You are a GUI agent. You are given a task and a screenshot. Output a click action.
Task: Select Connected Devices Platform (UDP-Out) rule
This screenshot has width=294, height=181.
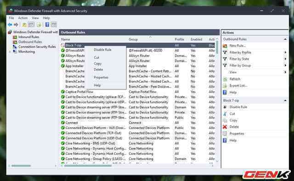pyautogui.click(x=138, y=138)
